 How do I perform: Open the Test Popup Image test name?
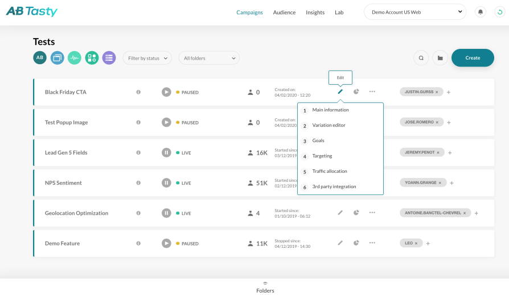66,122
